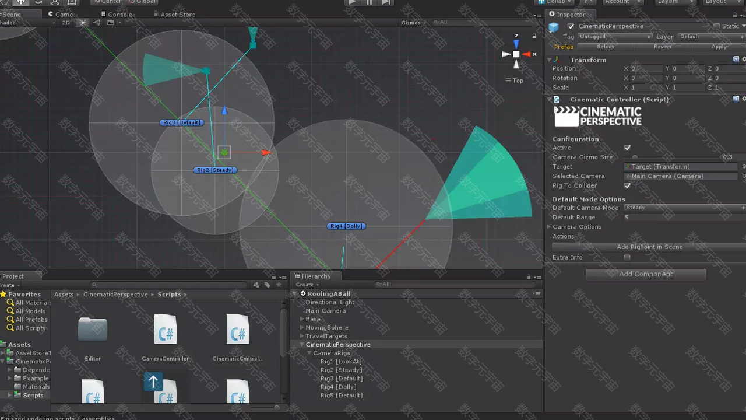Viewport: 746px width, 420px height.
Task: Switch to the Asset Store tab
Action: click(177, 15)
